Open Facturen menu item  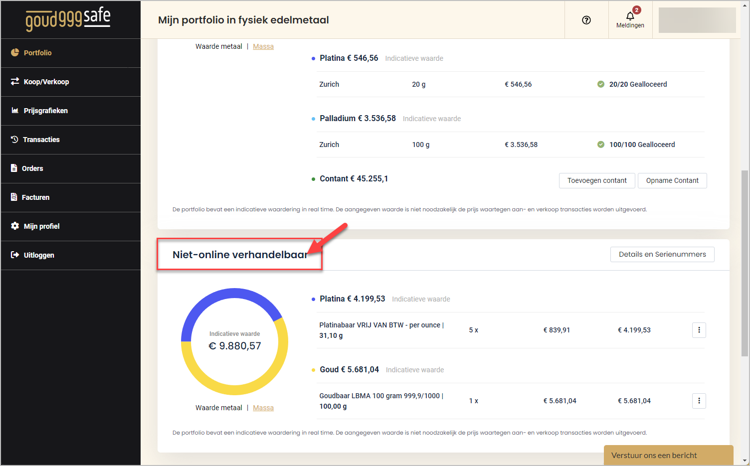[71, 197]
